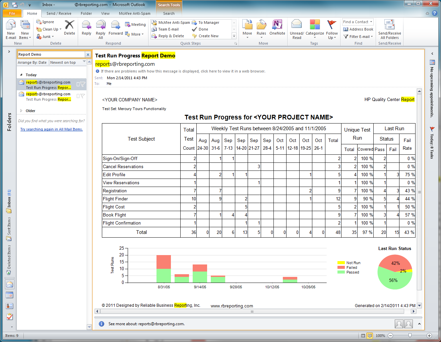The image size is (441, 342).
Task: Open the Rules icon in the Move group
Action: click(x=261, y=29)
